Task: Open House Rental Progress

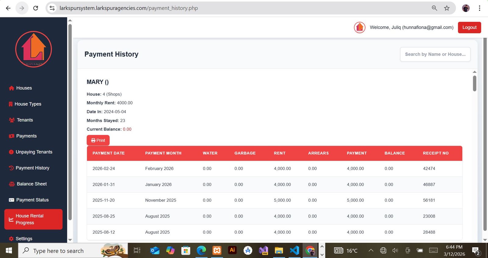Action: tap(34, 219)
